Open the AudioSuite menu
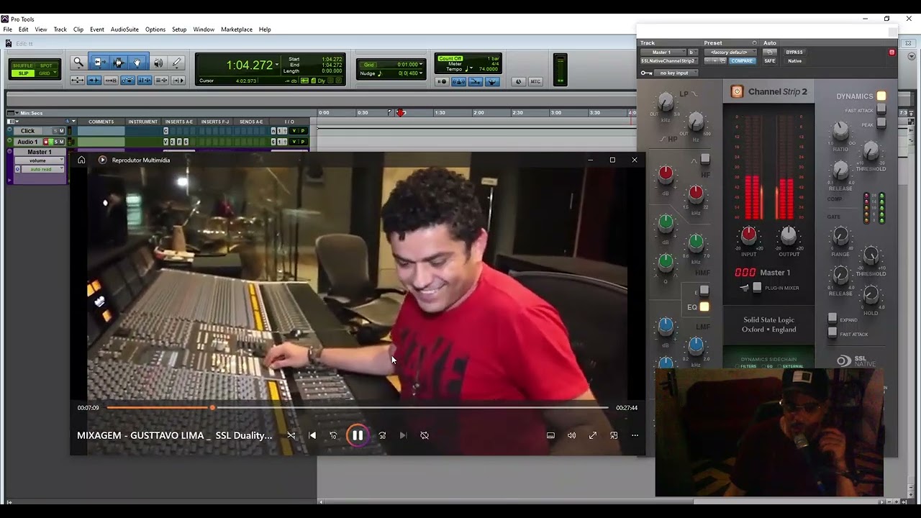 [x=124, y=29]
